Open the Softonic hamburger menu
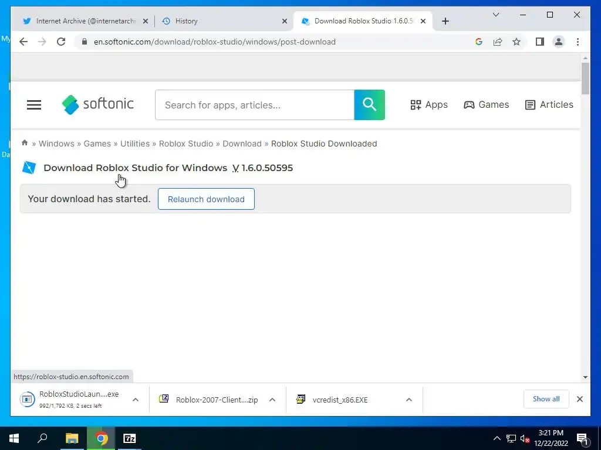Viewport: 601px width, 450px height. (33, 105)
